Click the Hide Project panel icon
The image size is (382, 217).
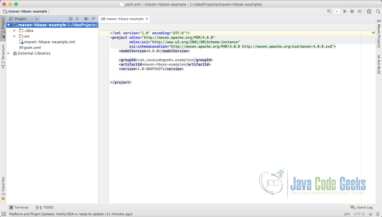pyautogui.click(x=94, y=19)
